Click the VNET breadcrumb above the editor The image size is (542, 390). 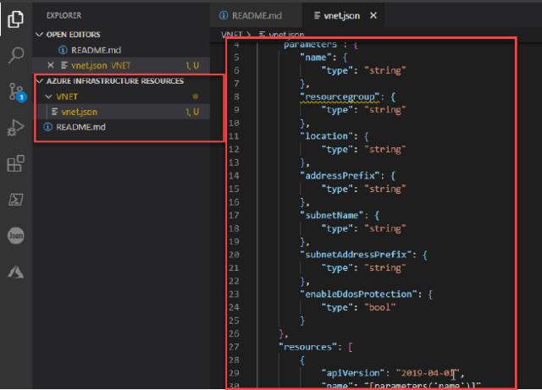(x=231, y=35)
